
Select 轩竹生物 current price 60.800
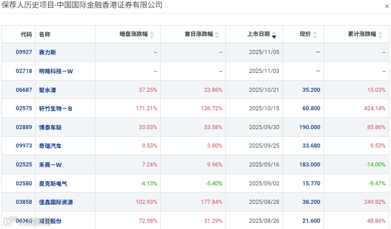point(311,108)
